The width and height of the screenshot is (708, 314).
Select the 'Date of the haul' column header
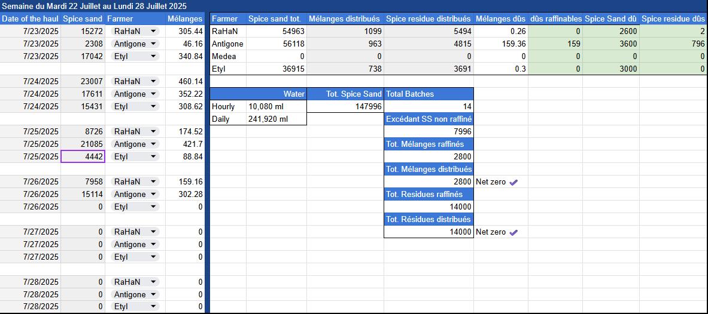click(30, 19)
